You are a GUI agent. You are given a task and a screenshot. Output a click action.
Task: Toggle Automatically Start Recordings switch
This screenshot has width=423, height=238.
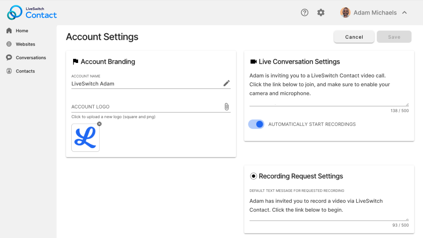(256, 124)
